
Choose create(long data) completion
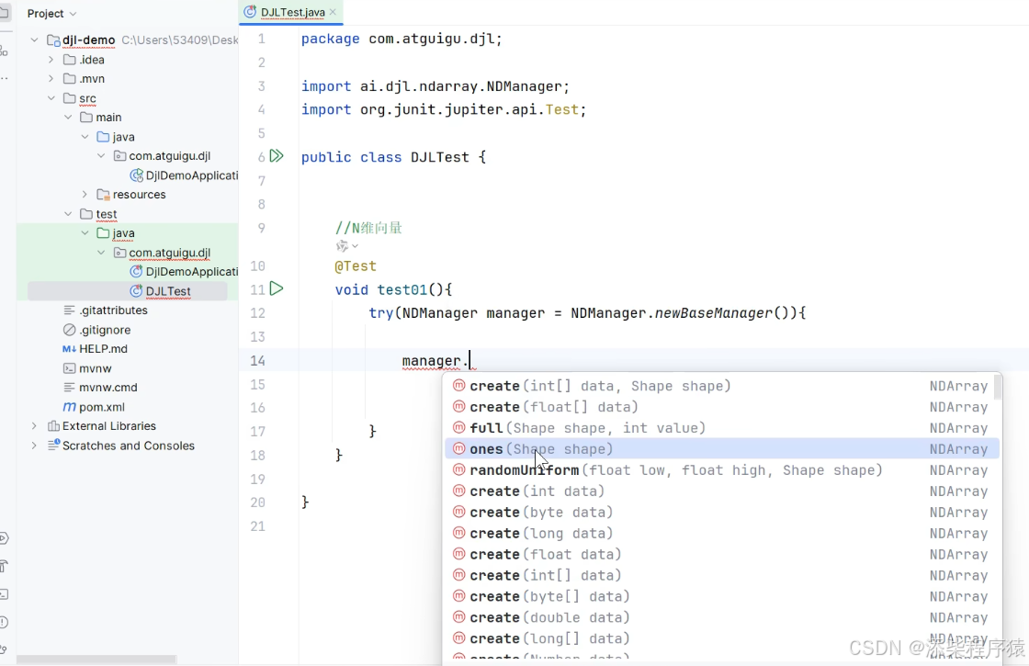722,533
